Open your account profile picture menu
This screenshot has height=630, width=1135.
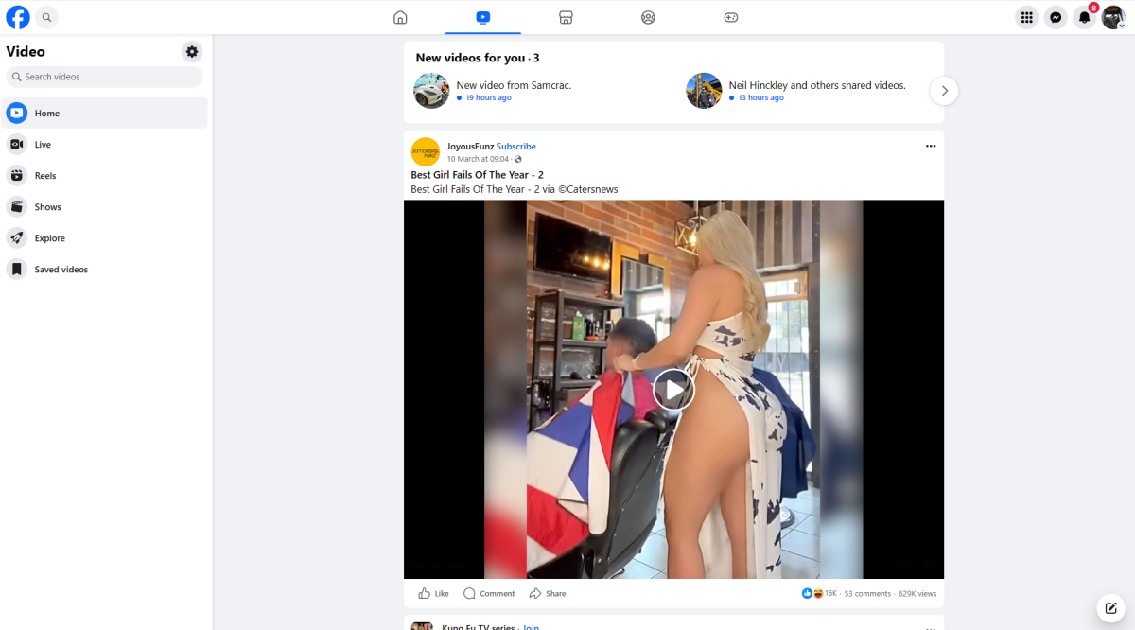click(x=1113, y=17)
